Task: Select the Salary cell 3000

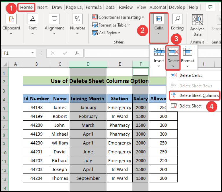Action: click(141, 134)
